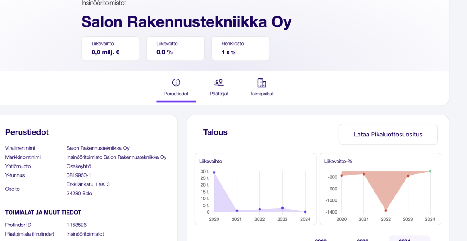
Task: Click the 2021 point in Liikevaihto chart
Action: pyautogui.click(x=237, y=210)
